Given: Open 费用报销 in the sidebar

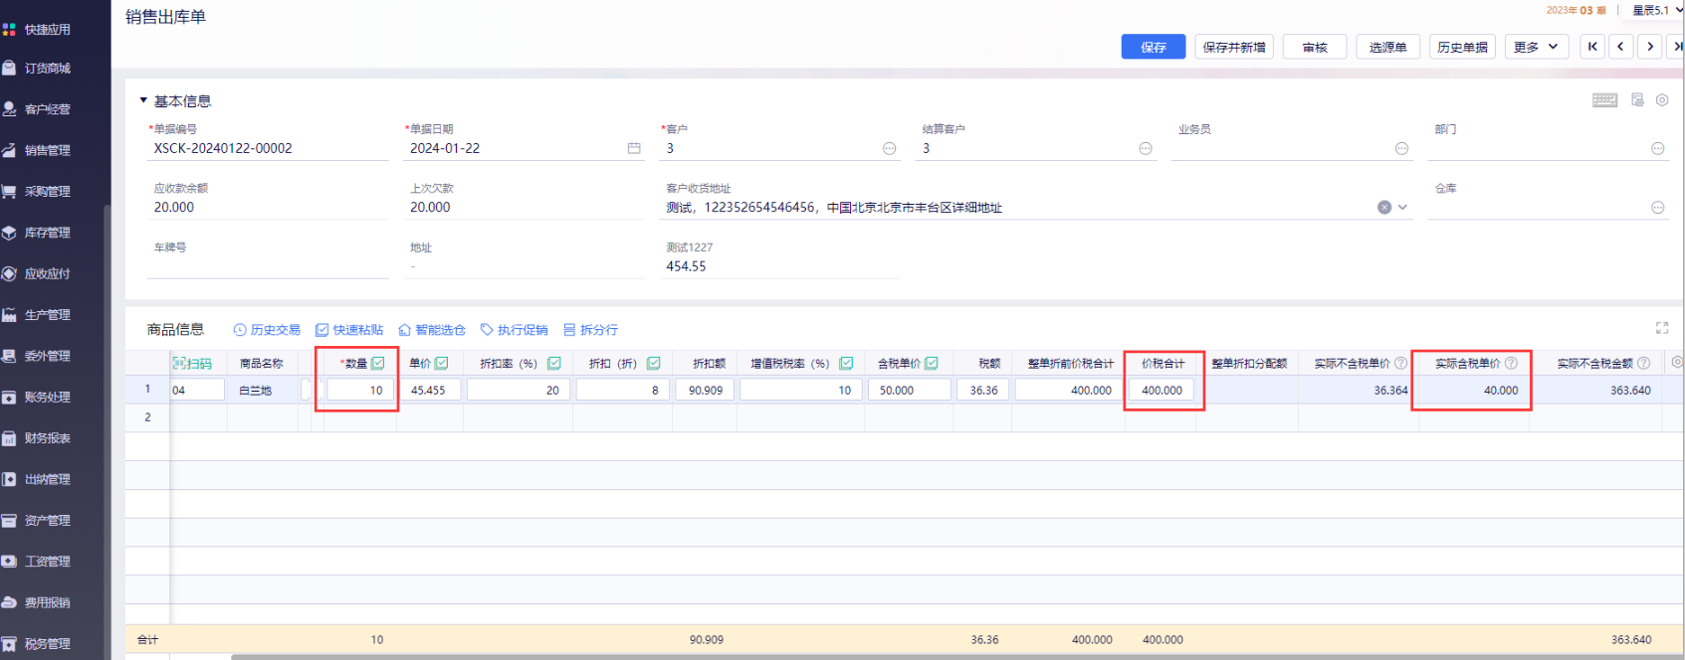Looking at the screenshot, I should click(47, 602).
